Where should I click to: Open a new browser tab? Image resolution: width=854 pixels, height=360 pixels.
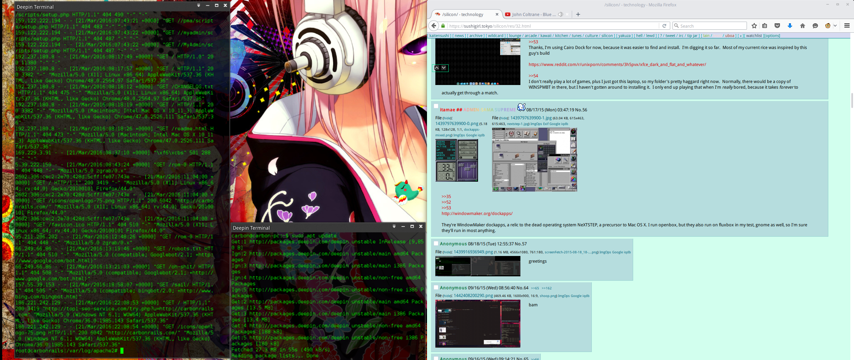[578, 14]
